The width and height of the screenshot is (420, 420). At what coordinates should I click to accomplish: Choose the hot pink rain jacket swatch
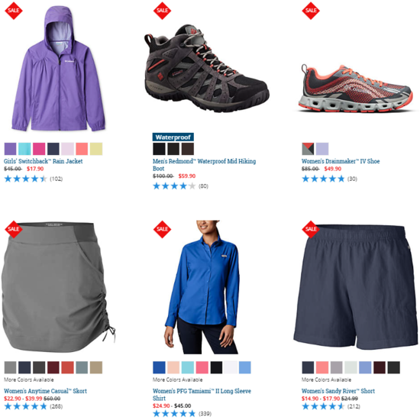[39, 149]
